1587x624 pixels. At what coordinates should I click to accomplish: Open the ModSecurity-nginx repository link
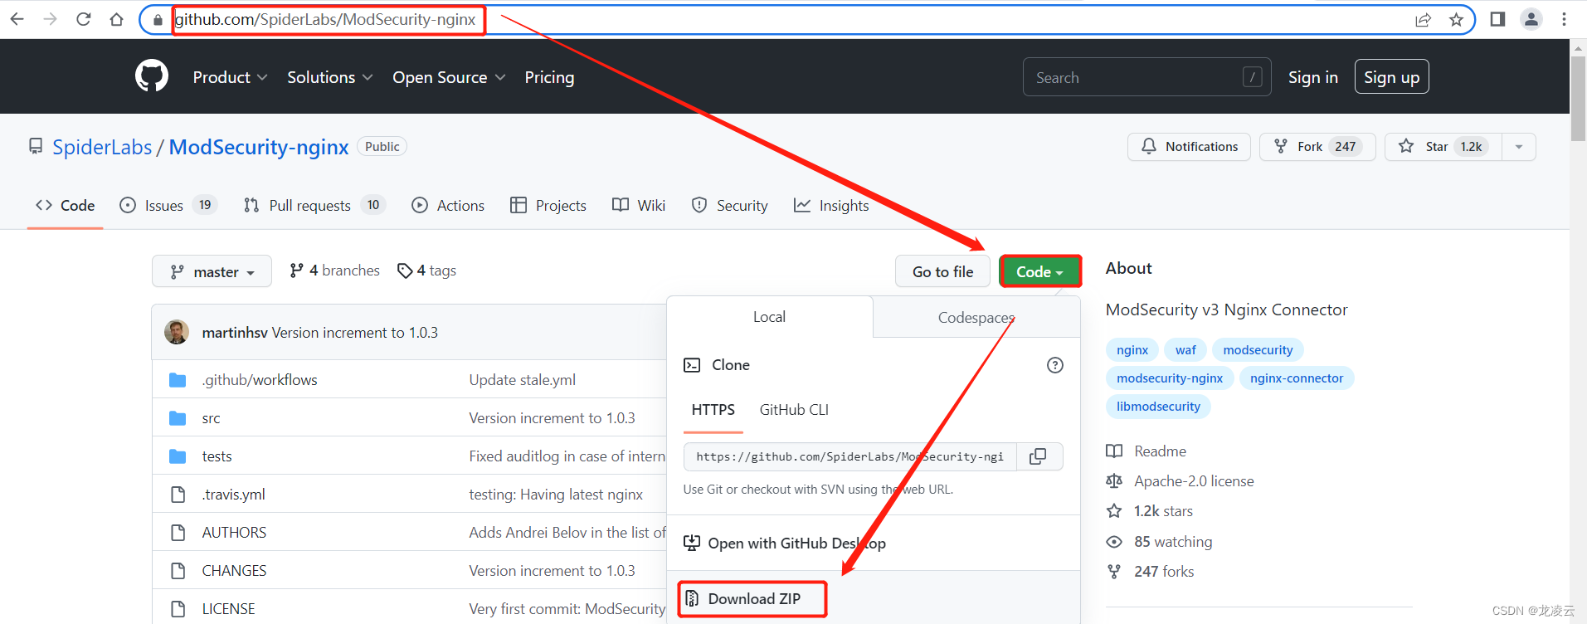[x=259, y=147]
